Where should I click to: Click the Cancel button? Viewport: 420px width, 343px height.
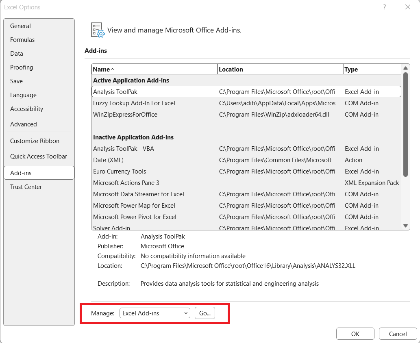coord(398,334)
